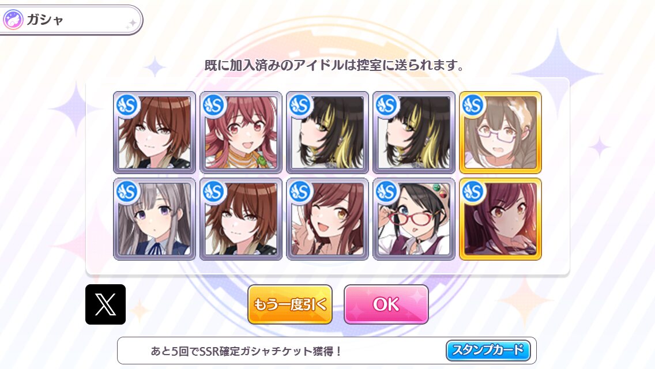The image size is (655, 369).
Task: Open the fourth top-row black-yellow hair card
Action: coord(413,133)
